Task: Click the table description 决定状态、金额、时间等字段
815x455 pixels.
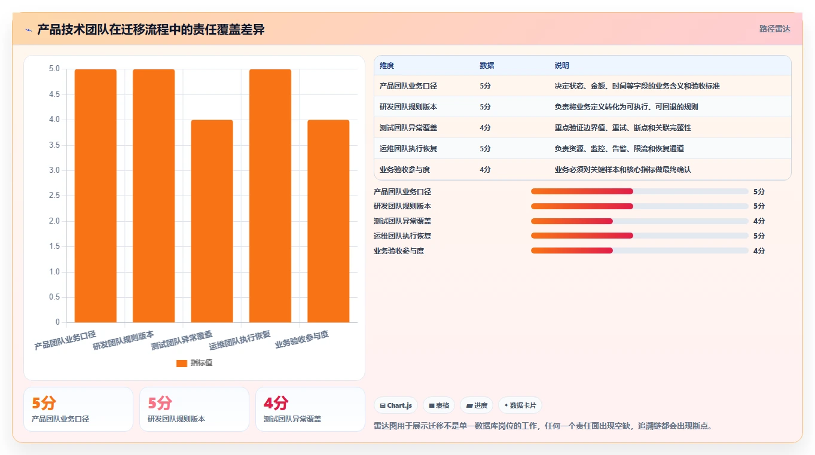Action: (637, 86)
